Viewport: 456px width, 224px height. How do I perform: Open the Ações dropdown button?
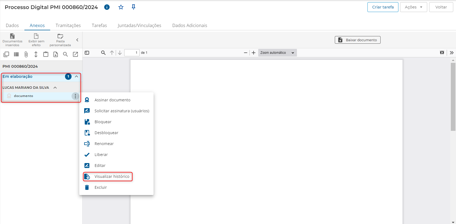point(413,7)
